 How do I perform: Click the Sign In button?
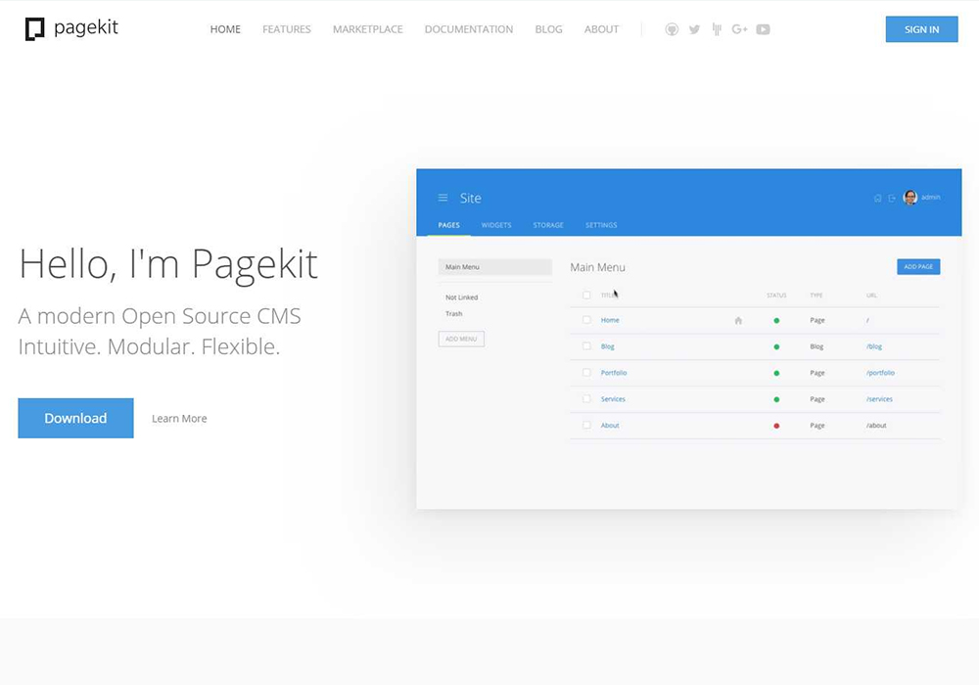921,29
